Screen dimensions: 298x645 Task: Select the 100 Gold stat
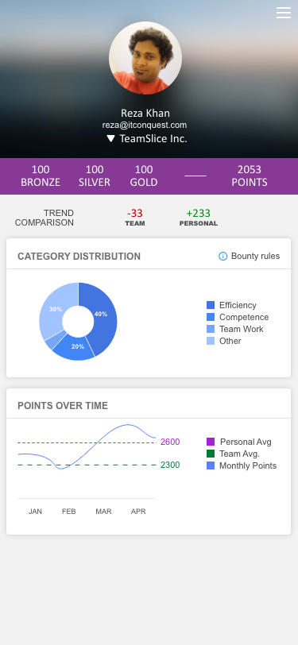[144, 176]
